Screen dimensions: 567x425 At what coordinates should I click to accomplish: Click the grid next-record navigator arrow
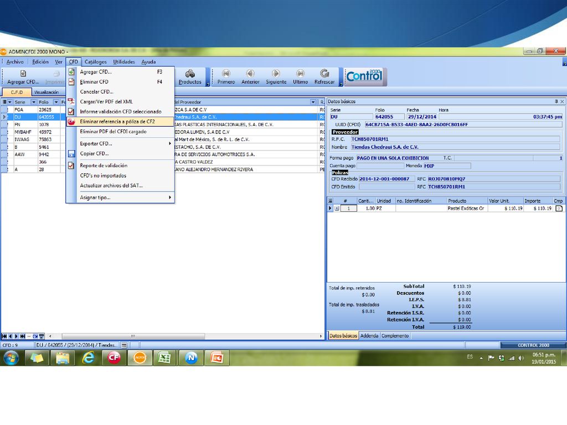16,336
